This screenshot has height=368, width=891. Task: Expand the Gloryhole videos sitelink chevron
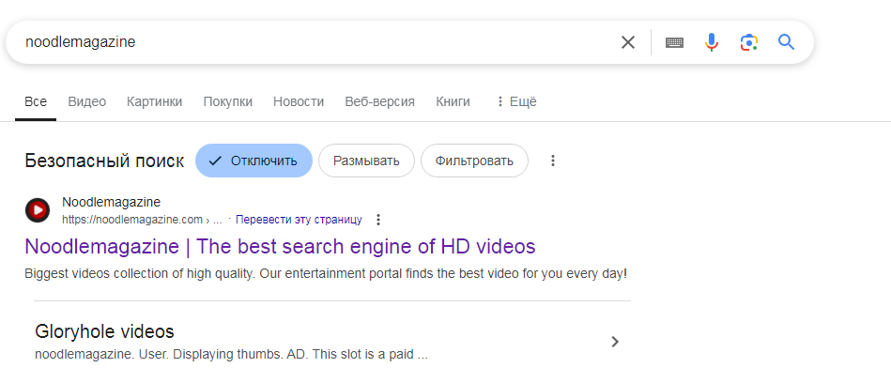(x=615, y=342)
